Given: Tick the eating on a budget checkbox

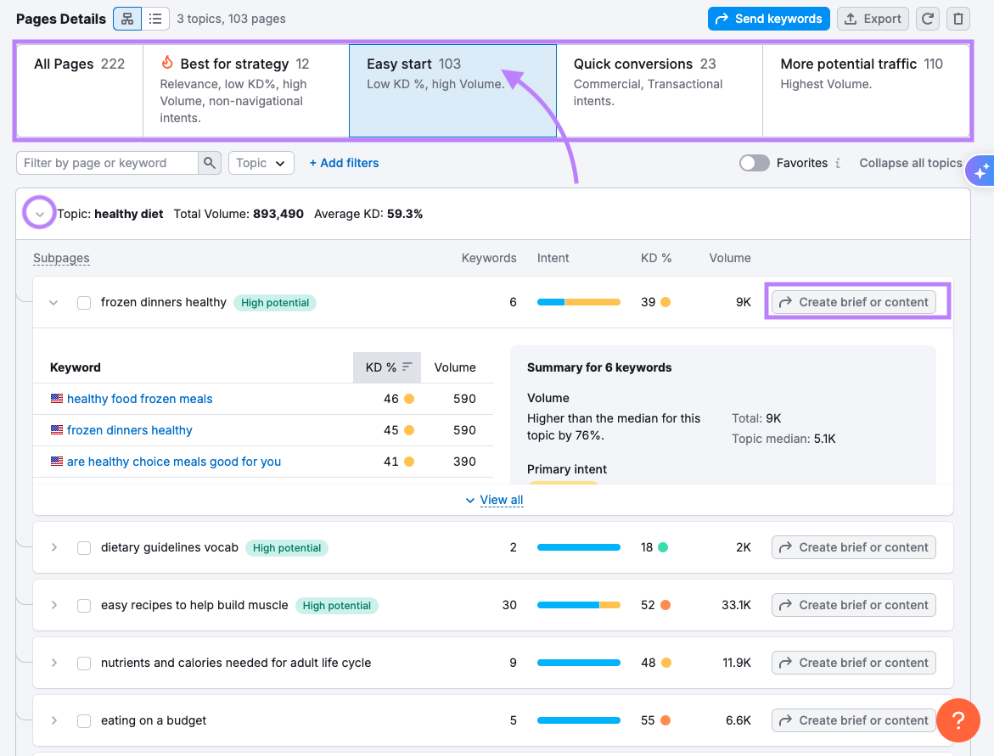Looking at the screenshot, I should [83, 720].
